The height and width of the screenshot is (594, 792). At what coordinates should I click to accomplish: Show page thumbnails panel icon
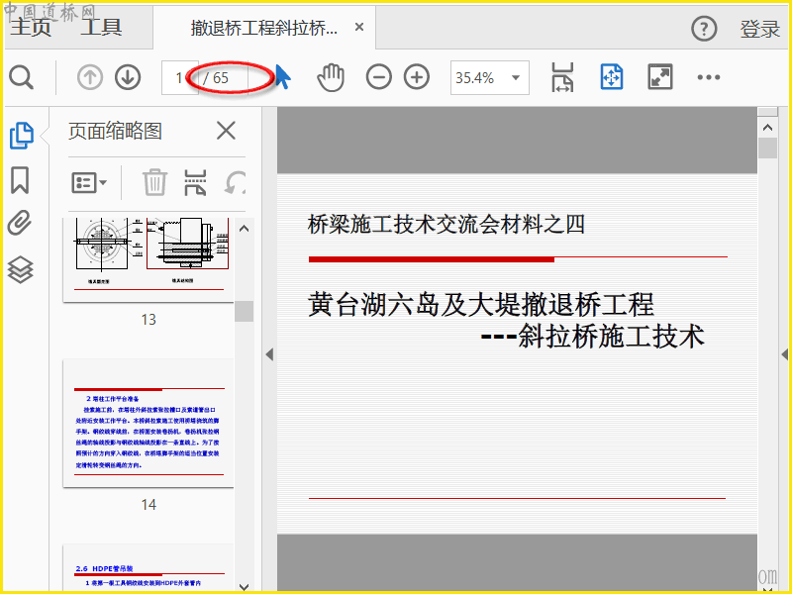point(21,136)
